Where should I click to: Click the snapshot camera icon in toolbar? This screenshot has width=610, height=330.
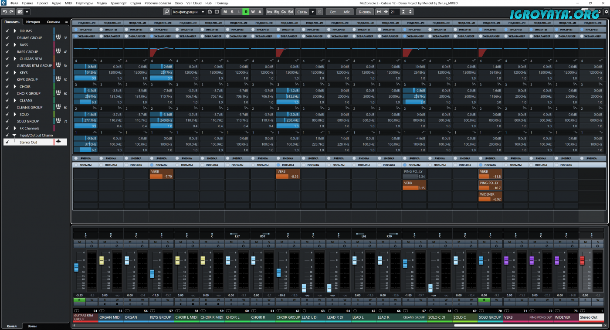[20, 12]
